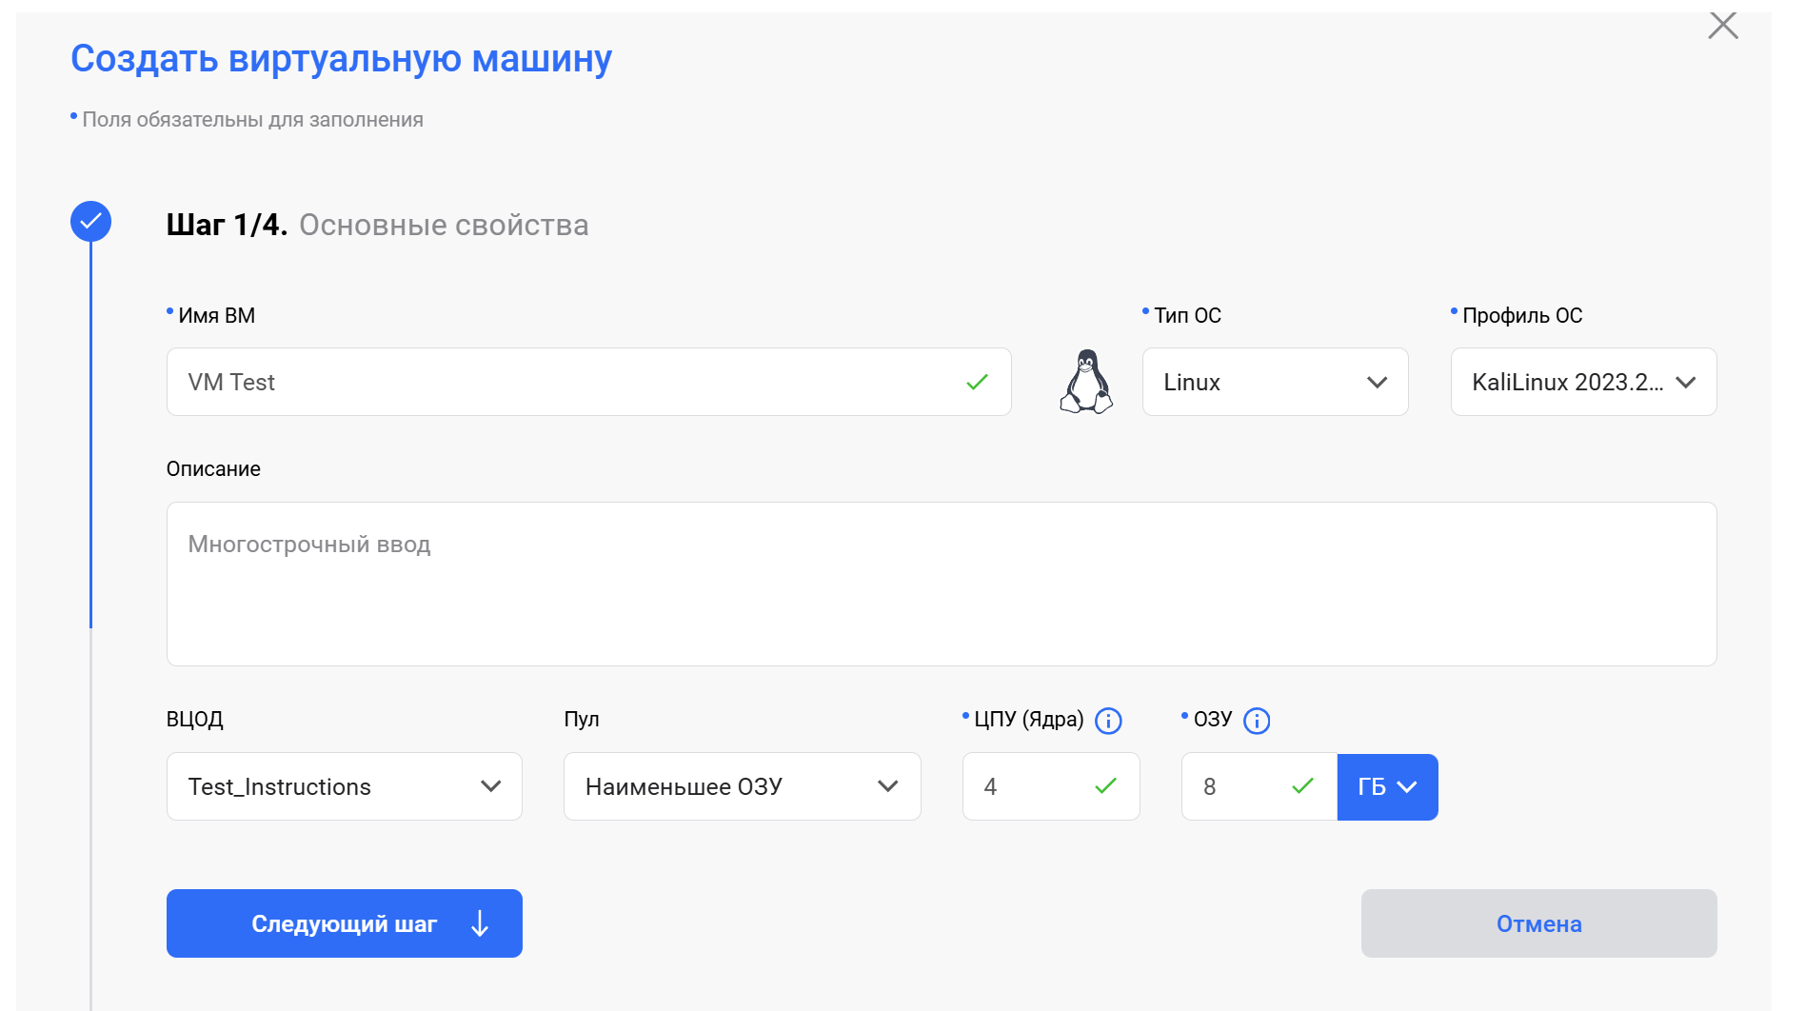This screenshot has width=1805, height=1011.
Task: Focus the ЦПУ cores input showing 4
Action: click(1051, 786)
